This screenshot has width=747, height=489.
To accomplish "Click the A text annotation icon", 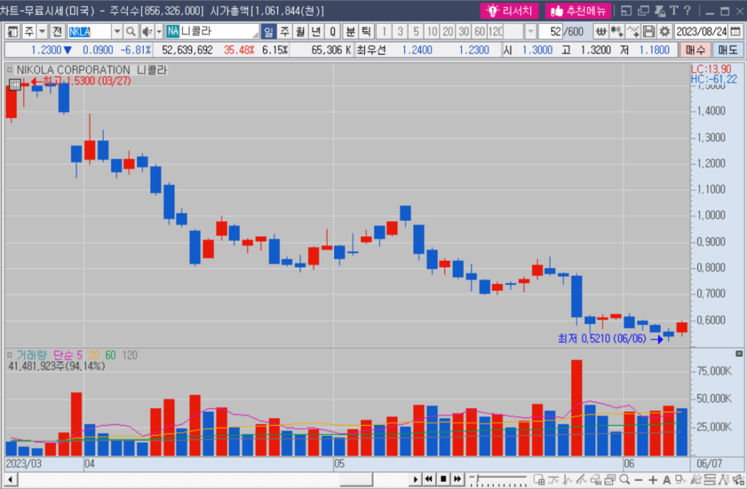I will 667,480.
